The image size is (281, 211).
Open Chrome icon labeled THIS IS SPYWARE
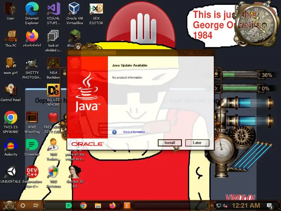pos(11,122)
